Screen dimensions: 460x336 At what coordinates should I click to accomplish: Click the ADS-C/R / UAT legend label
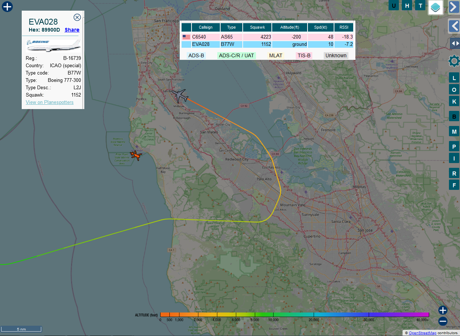236,55
